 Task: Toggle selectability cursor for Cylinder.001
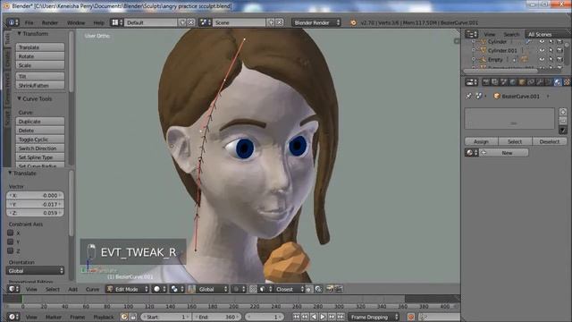click(551, 50)
